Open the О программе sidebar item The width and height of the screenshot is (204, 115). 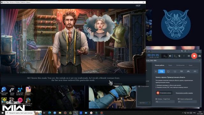144,86
